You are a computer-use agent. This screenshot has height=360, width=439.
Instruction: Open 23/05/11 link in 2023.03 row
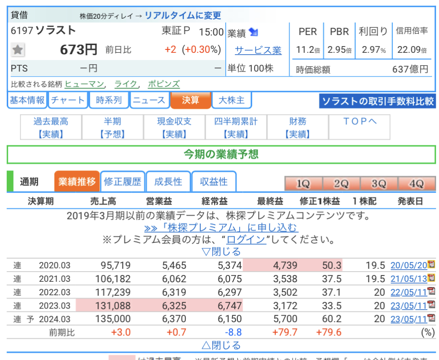pos(409,305)
